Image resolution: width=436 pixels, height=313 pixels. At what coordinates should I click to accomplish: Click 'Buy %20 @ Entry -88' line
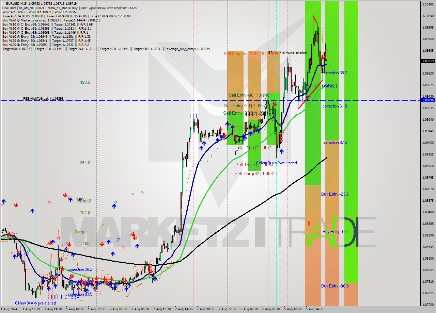click(46, 45)
